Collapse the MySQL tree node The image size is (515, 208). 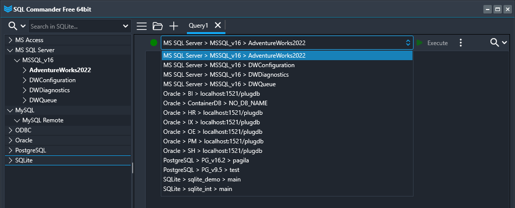tap(11, 110)
